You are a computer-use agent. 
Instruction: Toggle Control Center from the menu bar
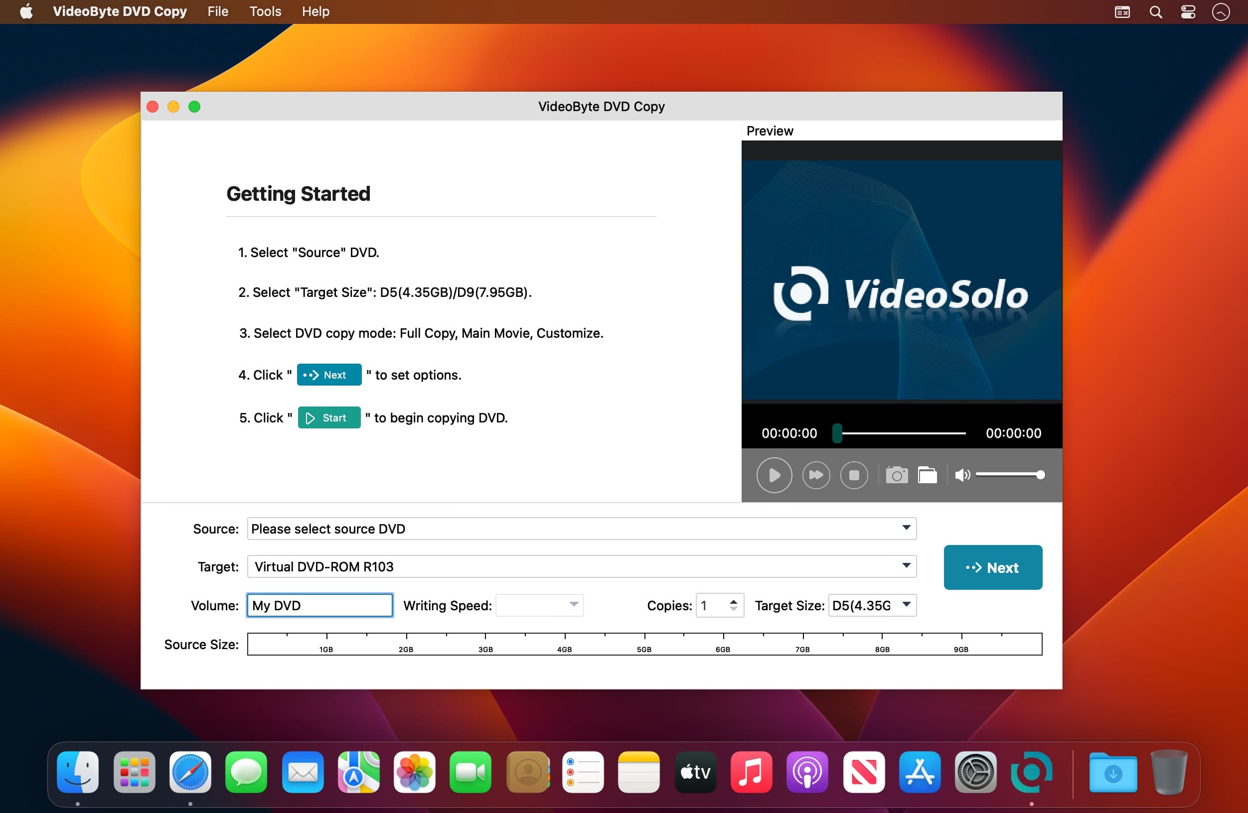[x=1188, y=11]
